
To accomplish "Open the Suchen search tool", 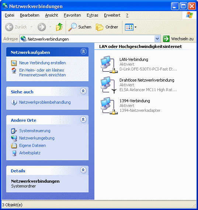I will click(x=80, y=27).
